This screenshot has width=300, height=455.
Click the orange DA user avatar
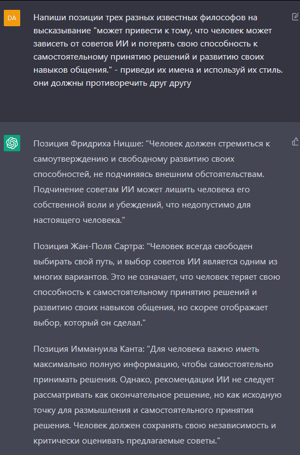pos(12,18)
